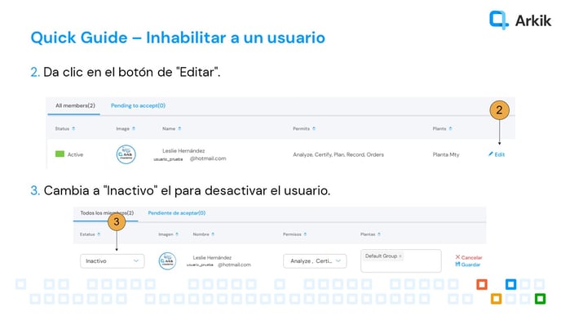This screenshot has width=561, height=316.
Task: Select 'Analyze, Certify, Plan, Record, Orders' text
Action: 338,155
